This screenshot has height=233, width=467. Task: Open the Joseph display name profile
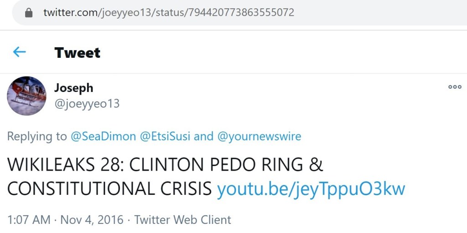(73, 87)
